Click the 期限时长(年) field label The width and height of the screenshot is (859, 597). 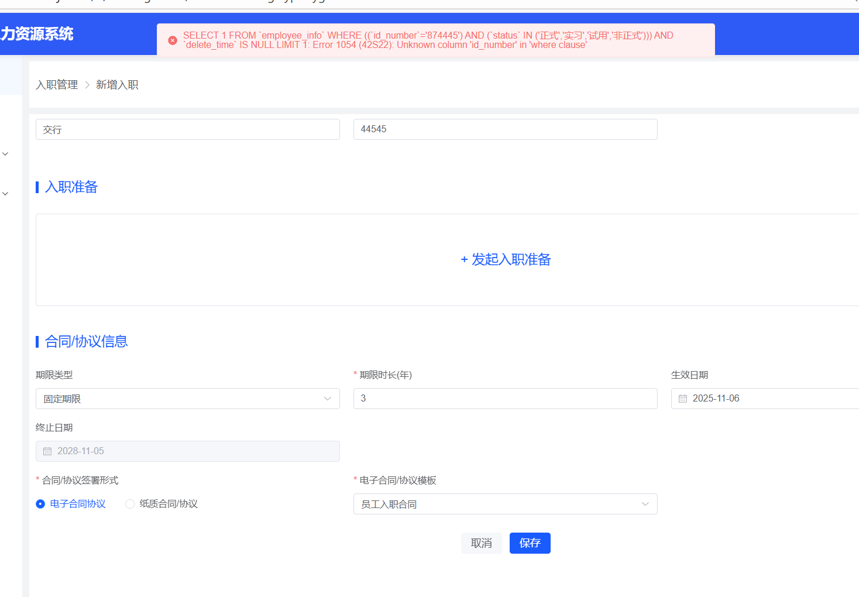[x=386, y=375]
